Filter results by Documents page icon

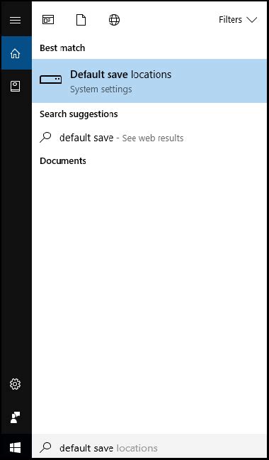81,20
